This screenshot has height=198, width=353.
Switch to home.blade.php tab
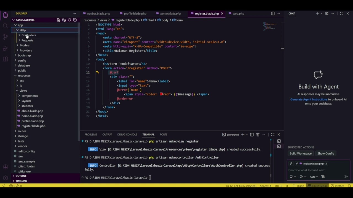[x=170, y=13]
